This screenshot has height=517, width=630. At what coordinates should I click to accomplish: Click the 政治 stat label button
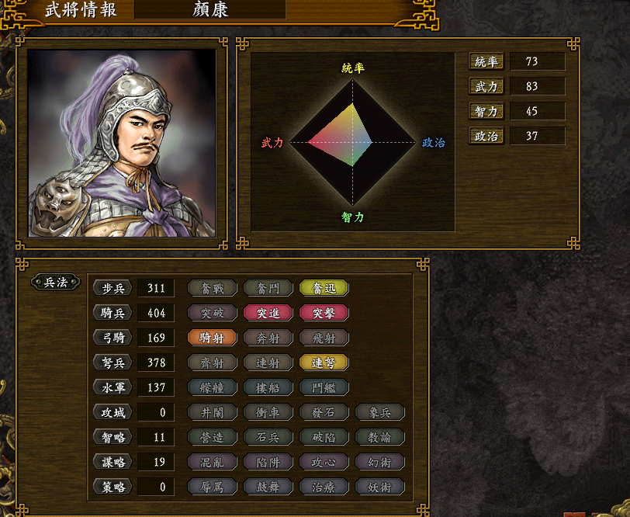(x=486, y=137)
